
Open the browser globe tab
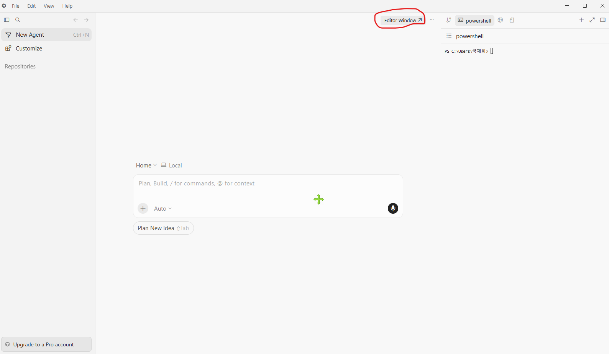click(x=501, y=20)
